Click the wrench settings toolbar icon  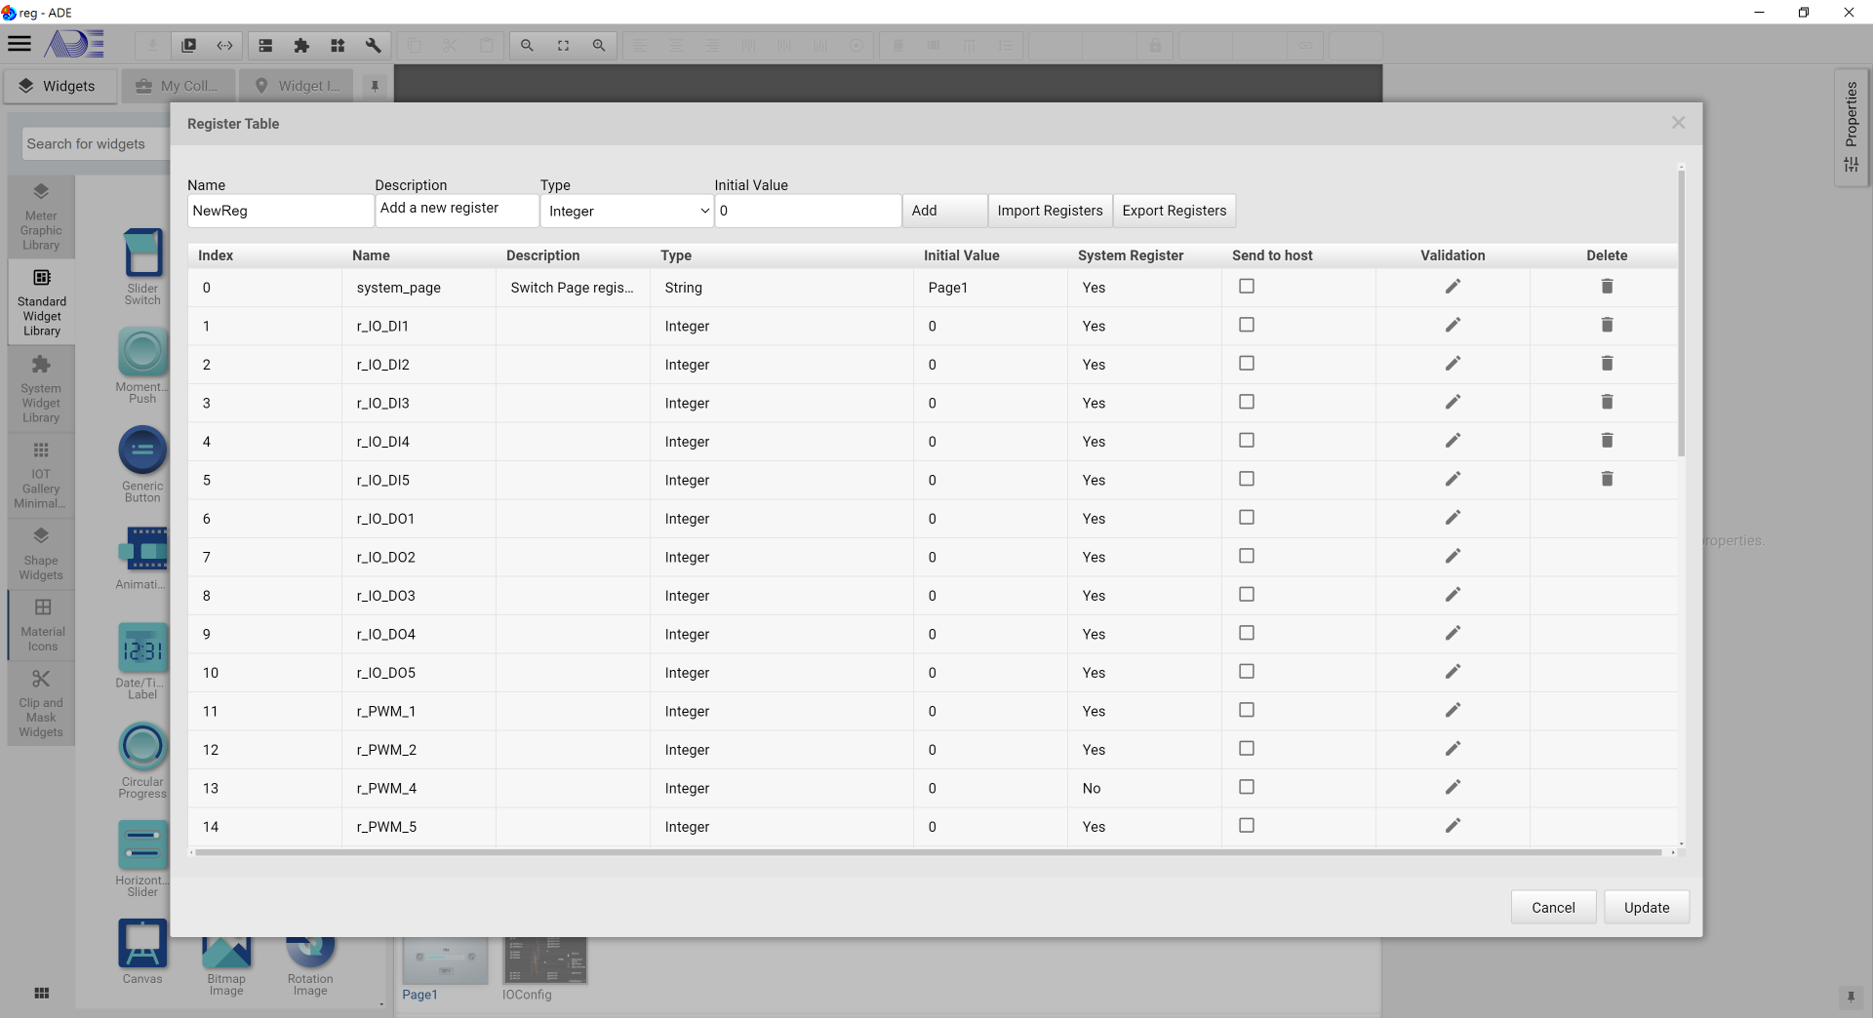click(373, 46)
